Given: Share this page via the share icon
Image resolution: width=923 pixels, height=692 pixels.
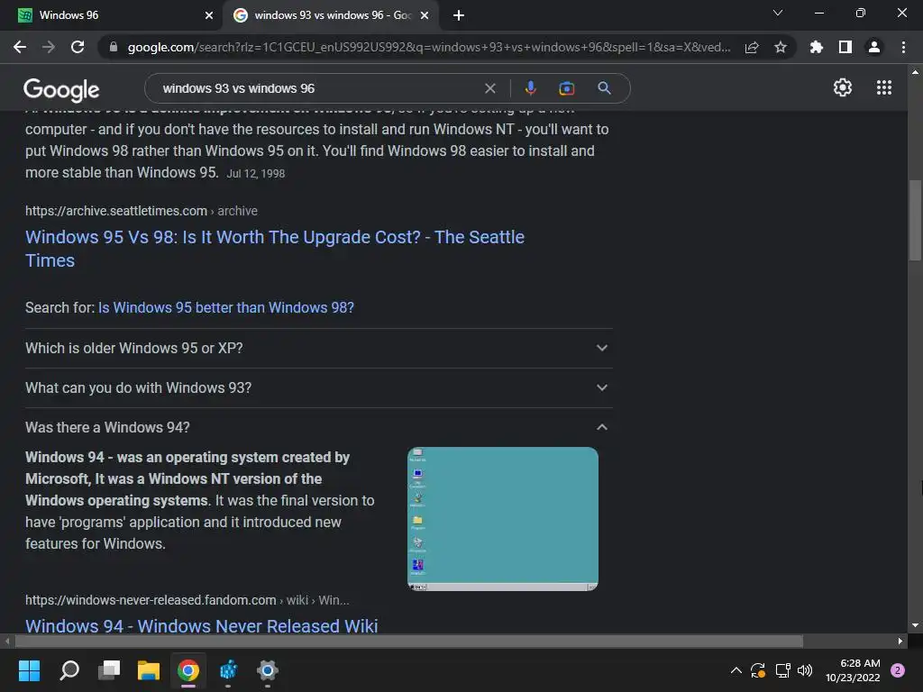Looking at the screenshot, I should click(x=752, y=47).
